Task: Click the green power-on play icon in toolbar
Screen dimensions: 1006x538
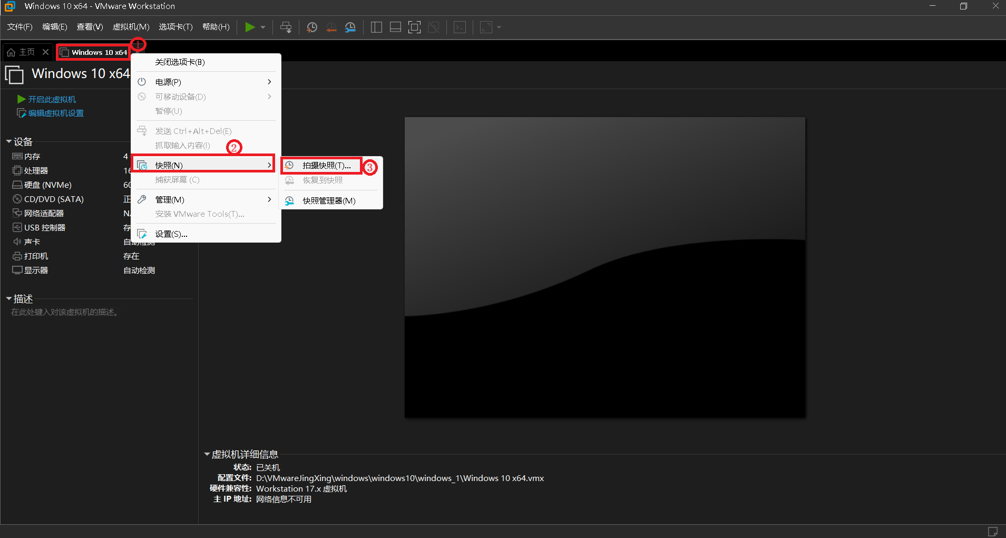Action: pos(250,27)
